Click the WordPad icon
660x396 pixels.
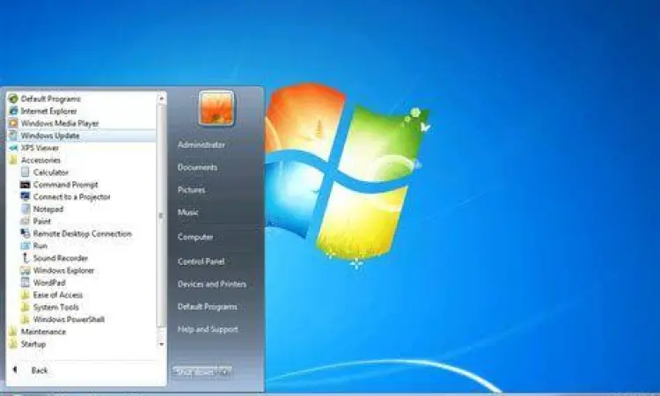pyautogui.click(x=26, y=282)
